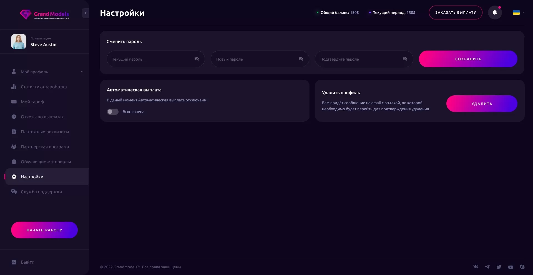
Task: Open Служба поддержки support page
Action: (41, 192)
